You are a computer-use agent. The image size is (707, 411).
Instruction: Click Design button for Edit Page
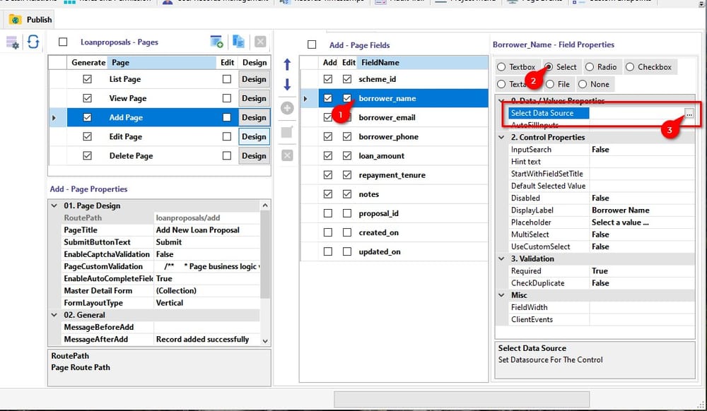click(x=252, y=136)
